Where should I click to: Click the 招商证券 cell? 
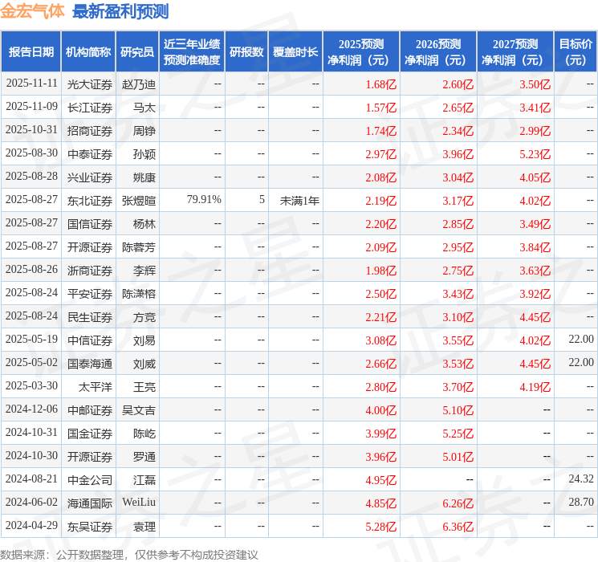click(90, 131)
